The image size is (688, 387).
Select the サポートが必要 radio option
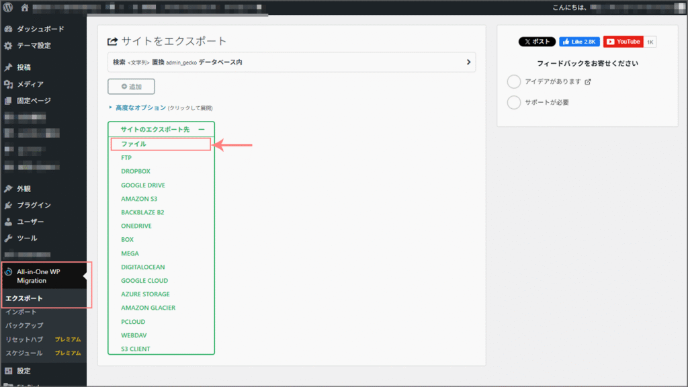click(514, 102)
